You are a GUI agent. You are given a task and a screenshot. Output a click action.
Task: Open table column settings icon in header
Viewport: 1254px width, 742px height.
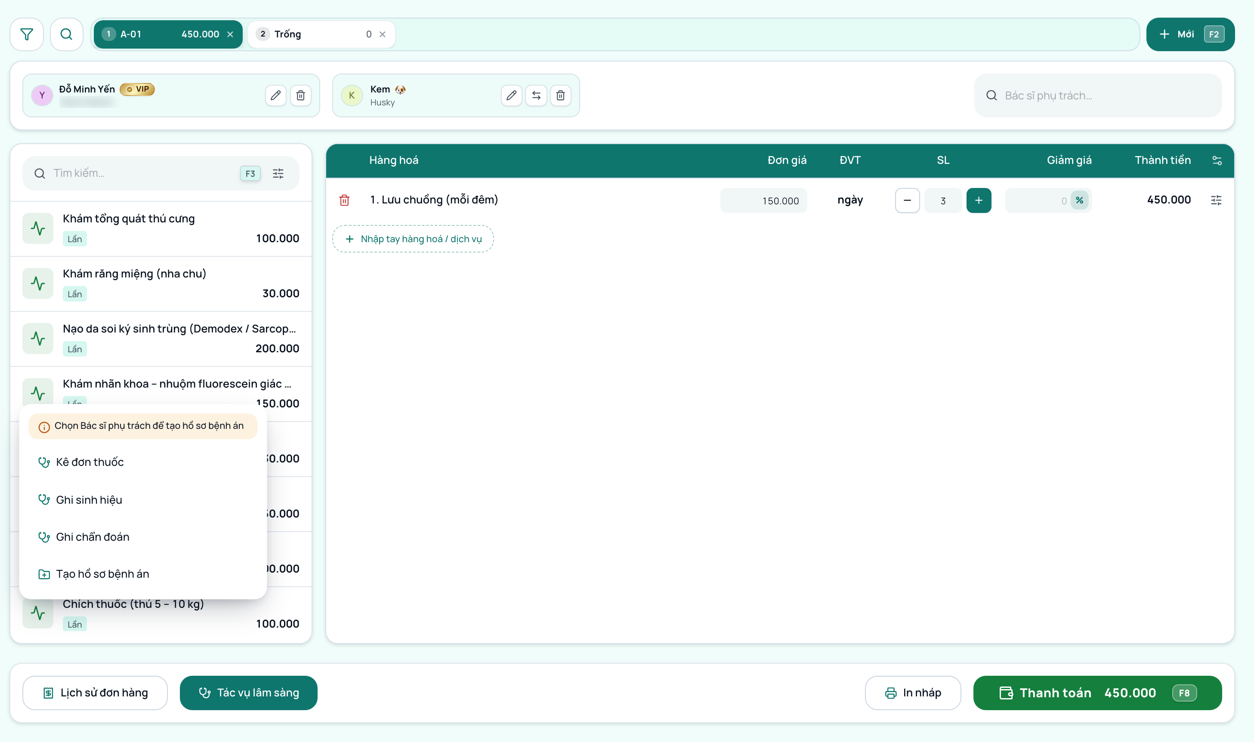(1217, 160)
